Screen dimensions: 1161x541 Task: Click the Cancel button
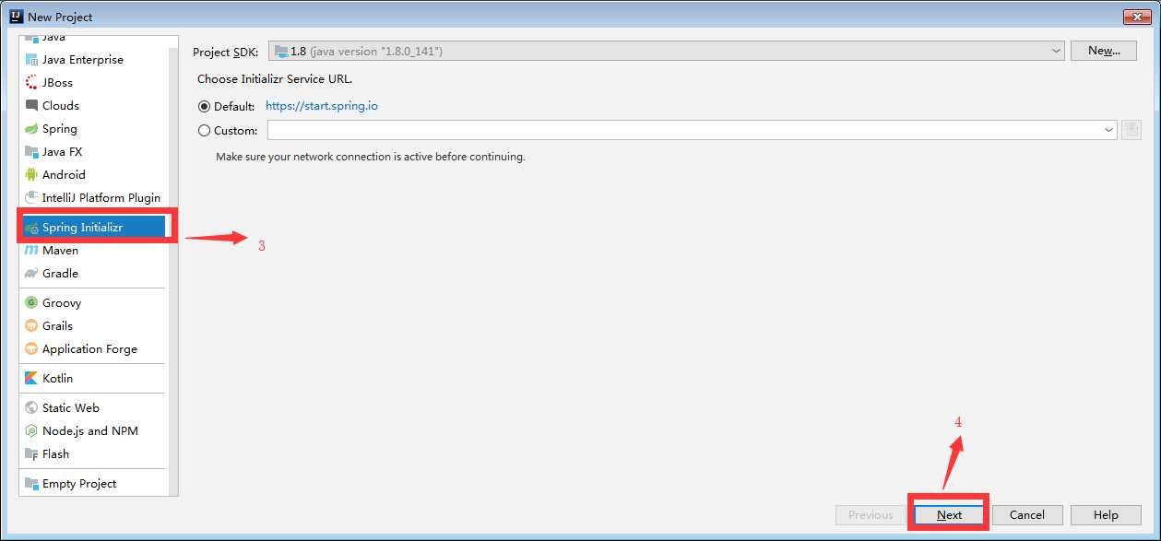tap(1026, 515)
